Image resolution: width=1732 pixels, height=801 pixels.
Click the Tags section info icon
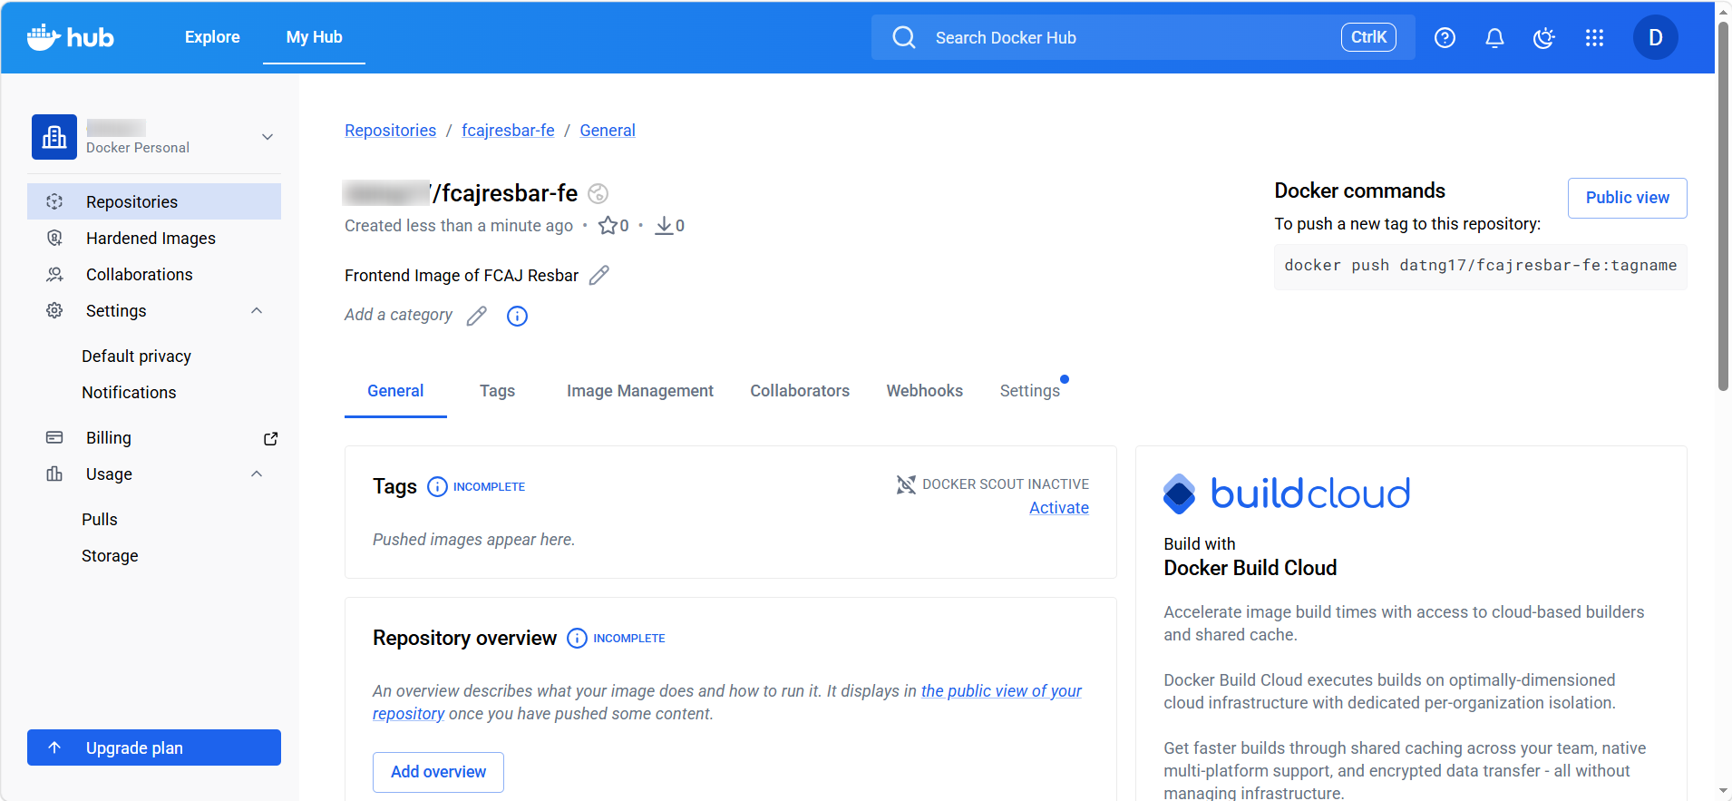pos(437,487)
